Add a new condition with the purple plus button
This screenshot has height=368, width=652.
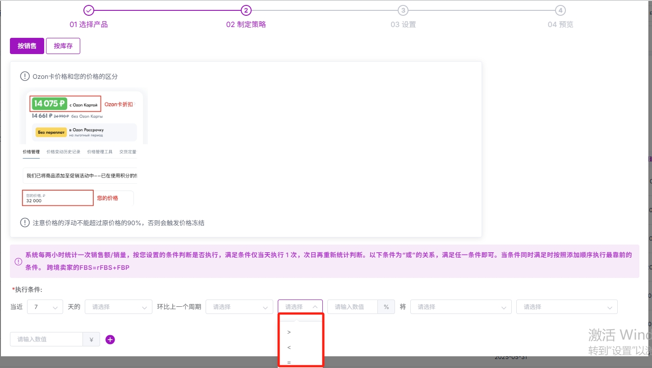[x=110, y=340]
